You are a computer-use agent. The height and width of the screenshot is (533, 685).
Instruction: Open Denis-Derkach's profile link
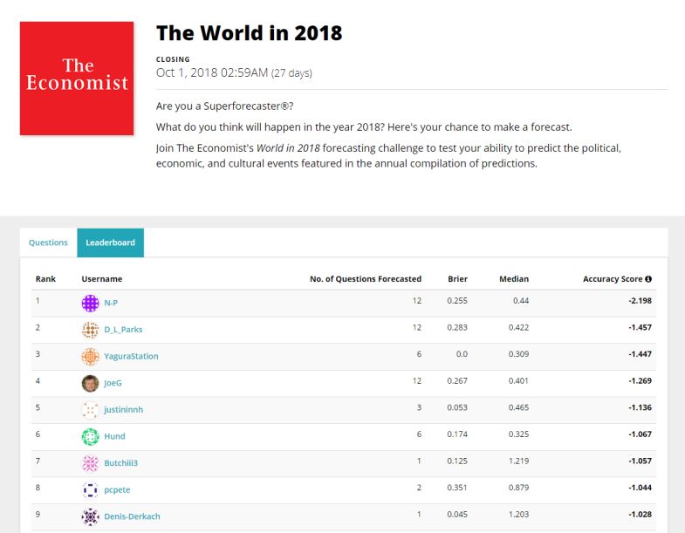click(x=132, y=516)
